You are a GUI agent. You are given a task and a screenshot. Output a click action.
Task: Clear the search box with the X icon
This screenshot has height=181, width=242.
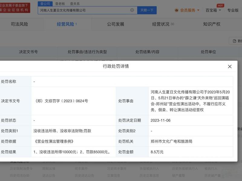click(x=132, y=10)
